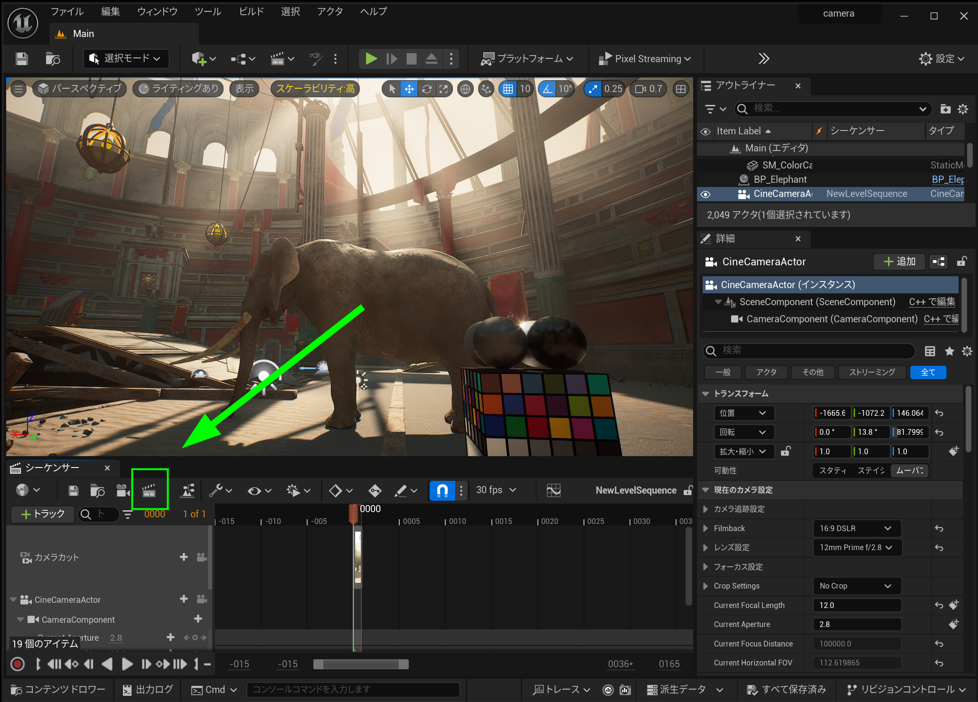Select the アクタ filter tab in Details
The height and width of the screenshot is (702, 978).
pos(766,372)
